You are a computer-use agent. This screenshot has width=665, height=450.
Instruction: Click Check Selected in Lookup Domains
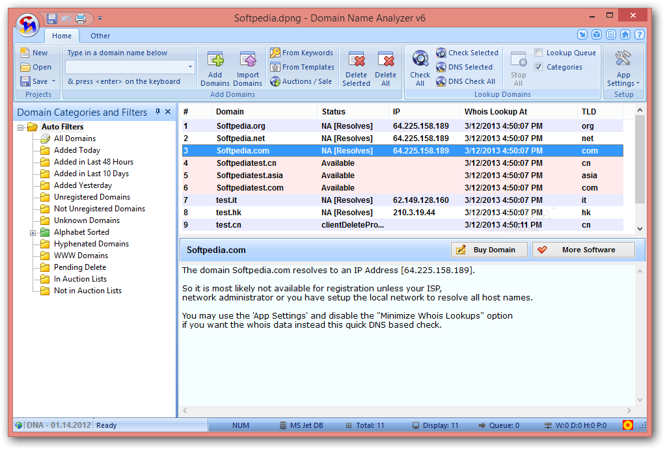coord(467,53)
